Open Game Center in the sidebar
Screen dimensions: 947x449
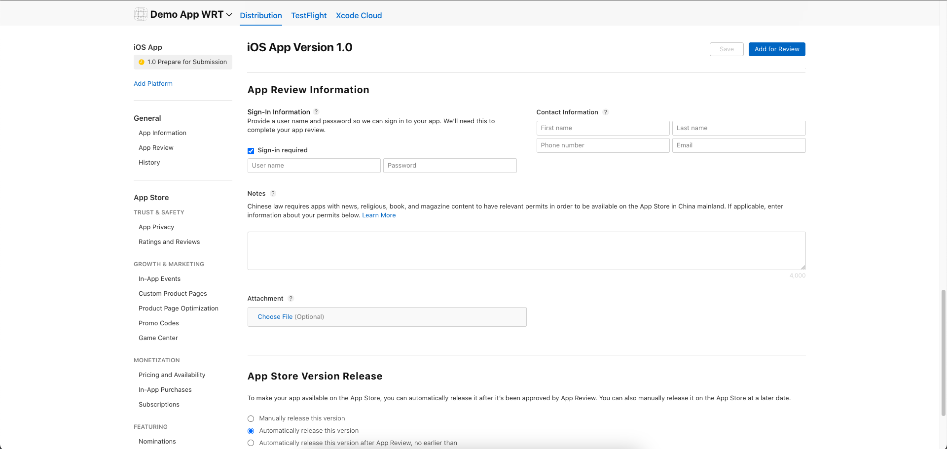point(158,338)
